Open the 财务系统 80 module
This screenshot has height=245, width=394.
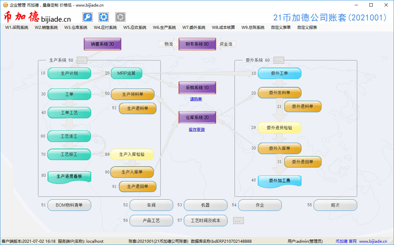pyautogui.click(x=197, y=44)
